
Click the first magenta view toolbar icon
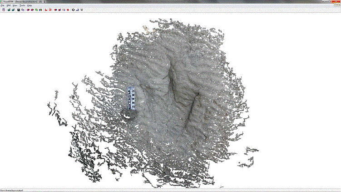coord(28,10)
